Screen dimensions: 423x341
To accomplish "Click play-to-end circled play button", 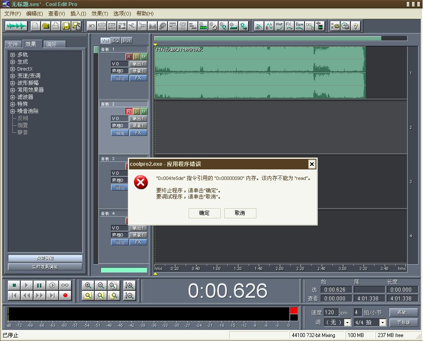I will coord(52,285).
